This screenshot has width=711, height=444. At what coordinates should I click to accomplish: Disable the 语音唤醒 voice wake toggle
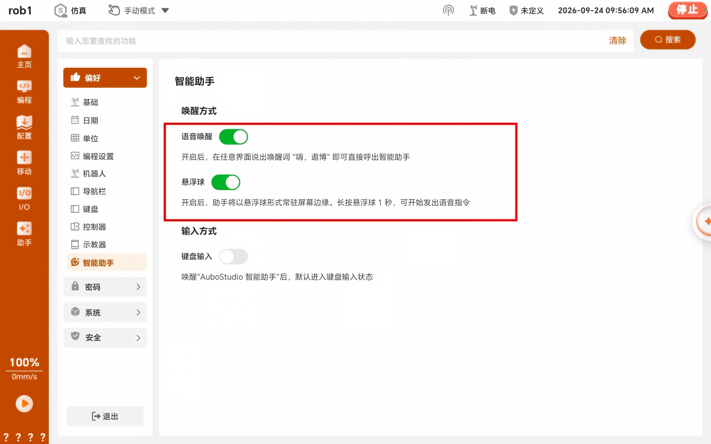[x=233, y=137]
